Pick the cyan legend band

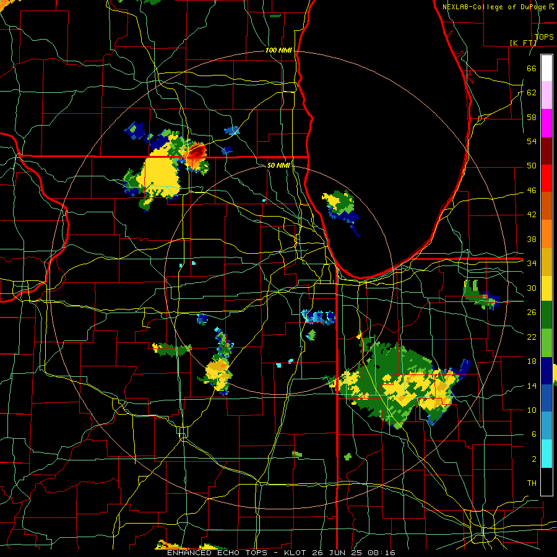(546, 454)
